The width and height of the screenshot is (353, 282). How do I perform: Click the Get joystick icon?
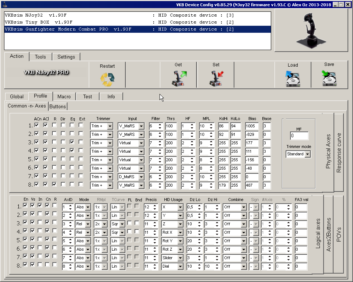click(179, 78)
